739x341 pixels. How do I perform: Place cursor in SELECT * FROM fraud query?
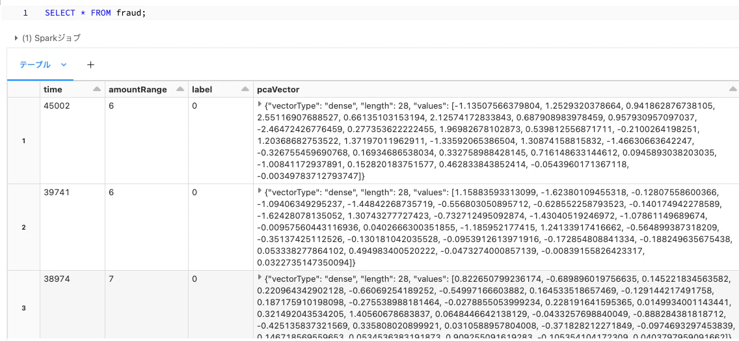[x=95, y=13]
